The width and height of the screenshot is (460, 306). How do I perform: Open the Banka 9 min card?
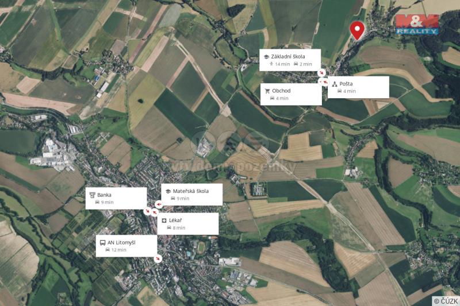click(116, 198)
